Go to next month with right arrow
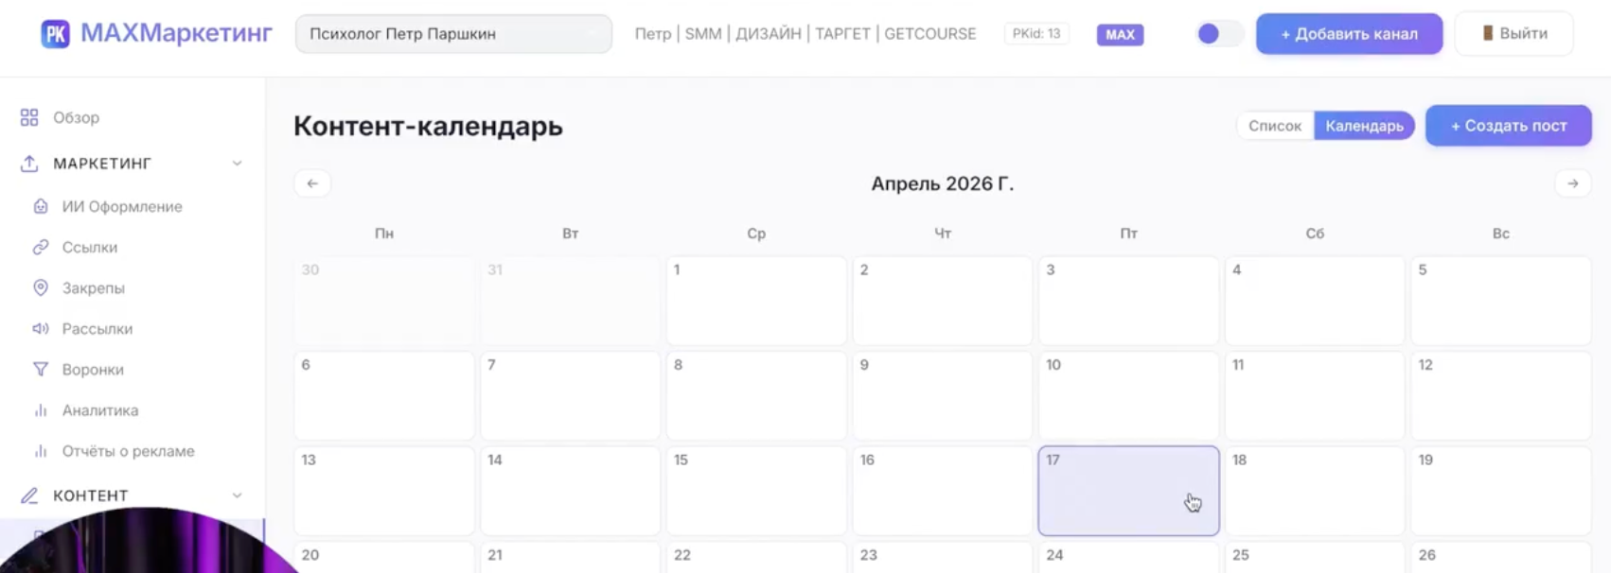The height and width of the screenshot is (573, 1611). pos(1572,183)
